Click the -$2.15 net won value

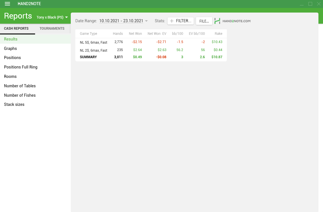(x=137, y=42)
